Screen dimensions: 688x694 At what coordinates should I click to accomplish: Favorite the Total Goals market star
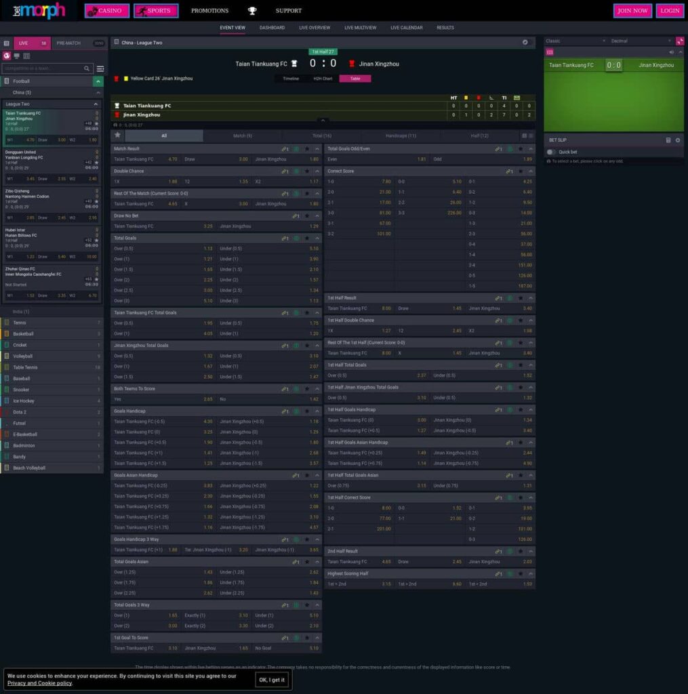(307, 239)
